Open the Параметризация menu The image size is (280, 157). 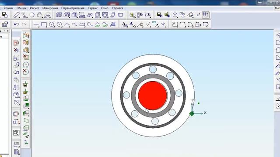point(73,8)
